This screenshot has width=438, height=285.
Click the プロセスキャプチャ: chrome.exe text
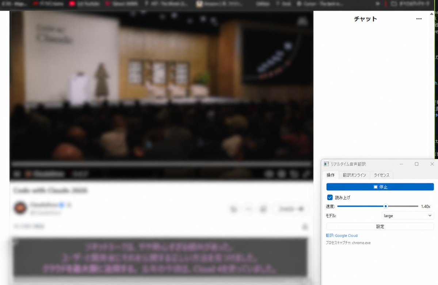click(348, 243)
